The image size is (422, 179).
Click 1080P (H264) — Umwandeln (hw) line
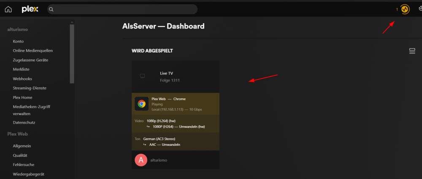(179, 126)
